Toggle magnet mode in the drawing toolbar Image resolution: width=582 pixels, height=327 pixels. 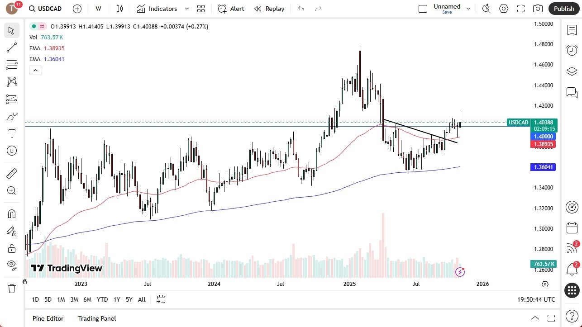click(x=11, y=213)
